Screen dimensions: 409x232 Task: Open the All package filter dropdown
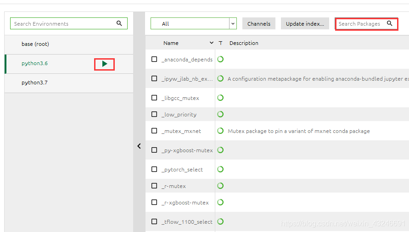(x=194, y=23)
